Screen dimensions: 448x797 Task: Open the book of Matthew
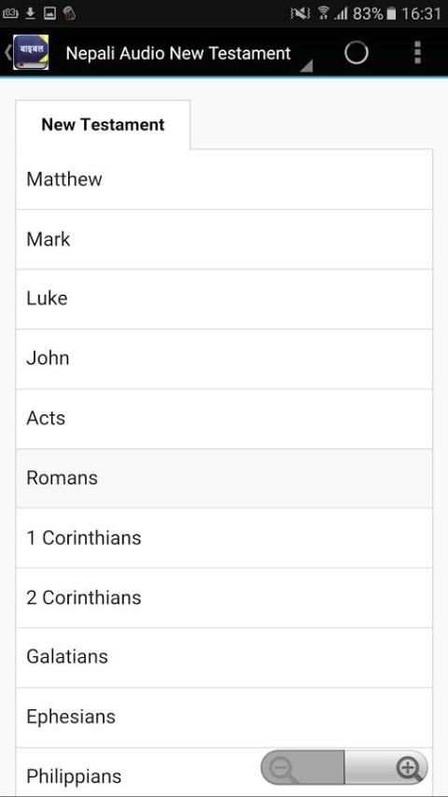[224, 179]
